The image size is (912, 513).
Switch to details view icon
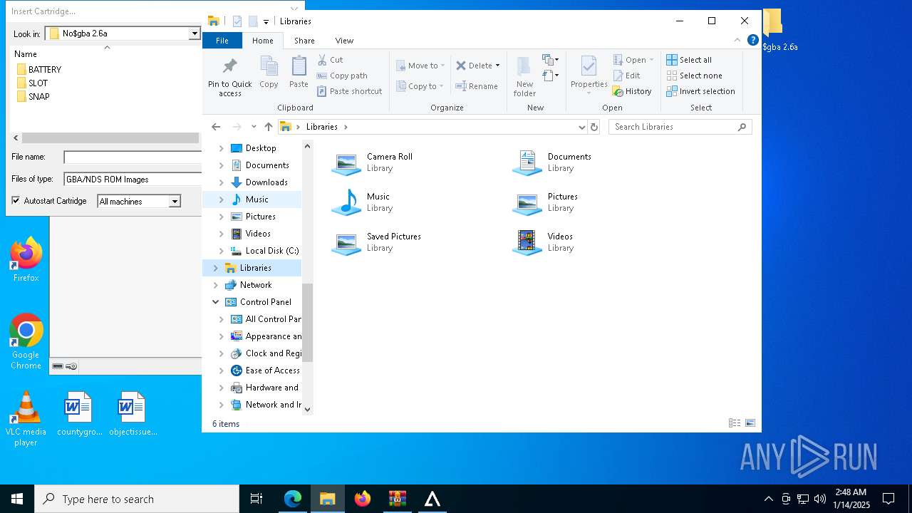coord(735,423)
